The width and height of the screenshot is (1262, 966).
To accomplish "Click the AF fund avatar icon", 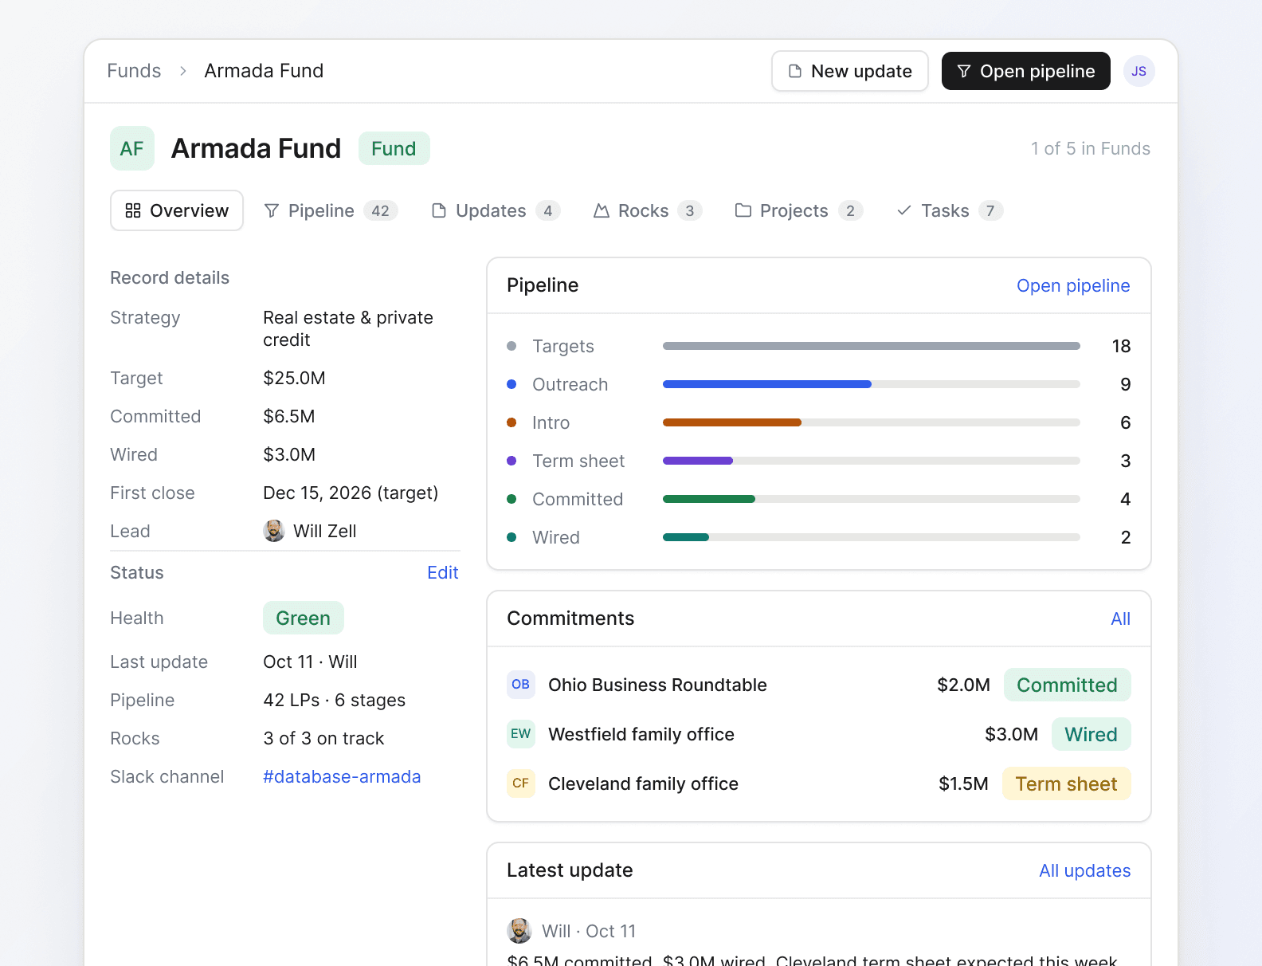I will tap(131, 148).
